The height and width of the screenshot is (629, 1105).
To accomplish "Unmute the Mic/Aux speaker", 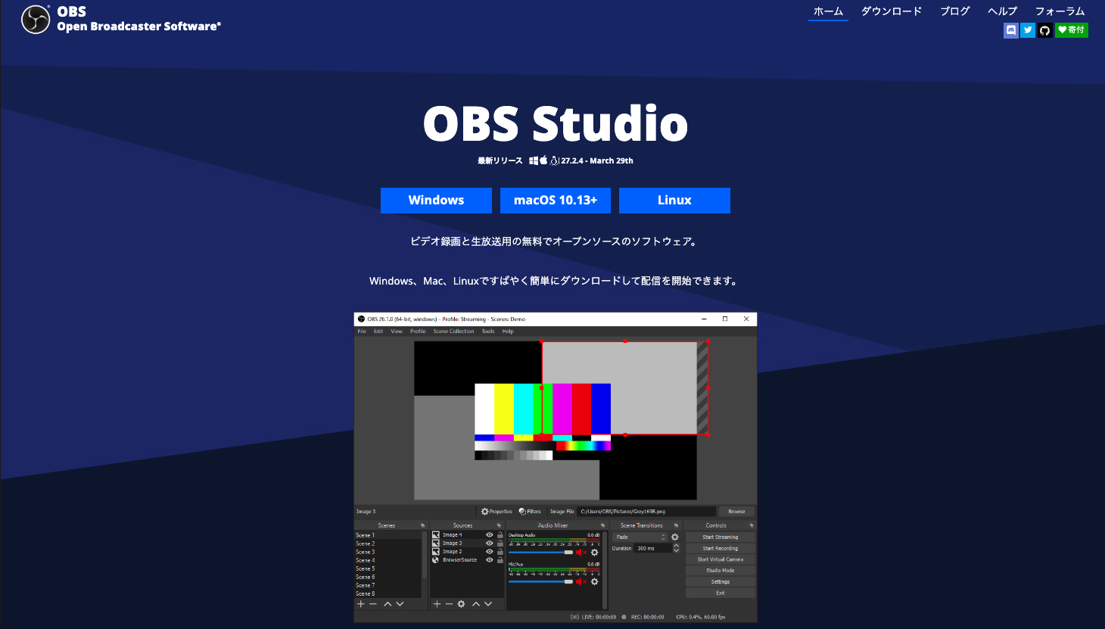I will click(581, 582).
